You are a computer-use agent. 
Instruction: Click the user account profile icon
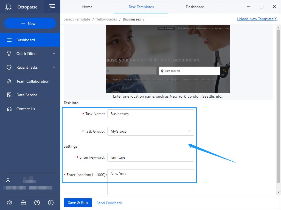click(8, 180)
